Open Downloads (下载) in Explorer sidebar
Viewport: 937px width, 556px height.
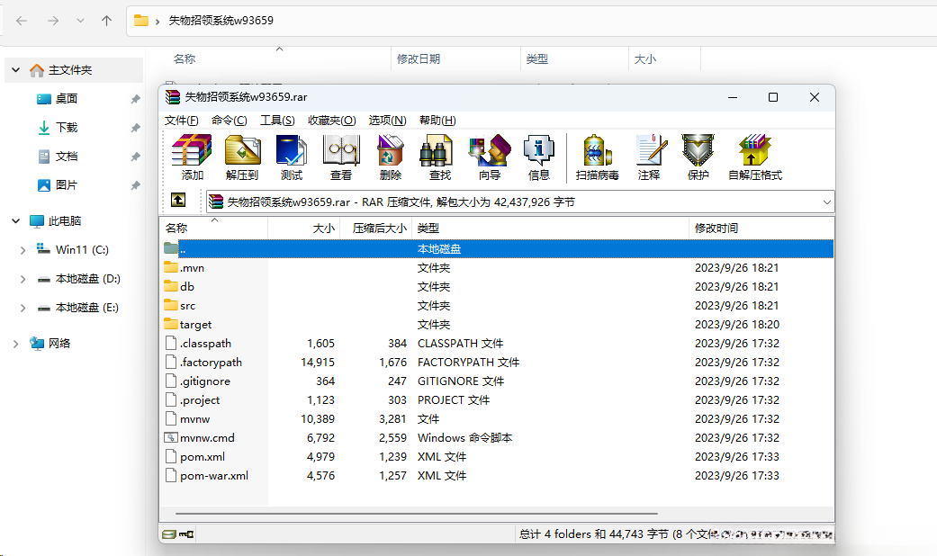(67, 127)
